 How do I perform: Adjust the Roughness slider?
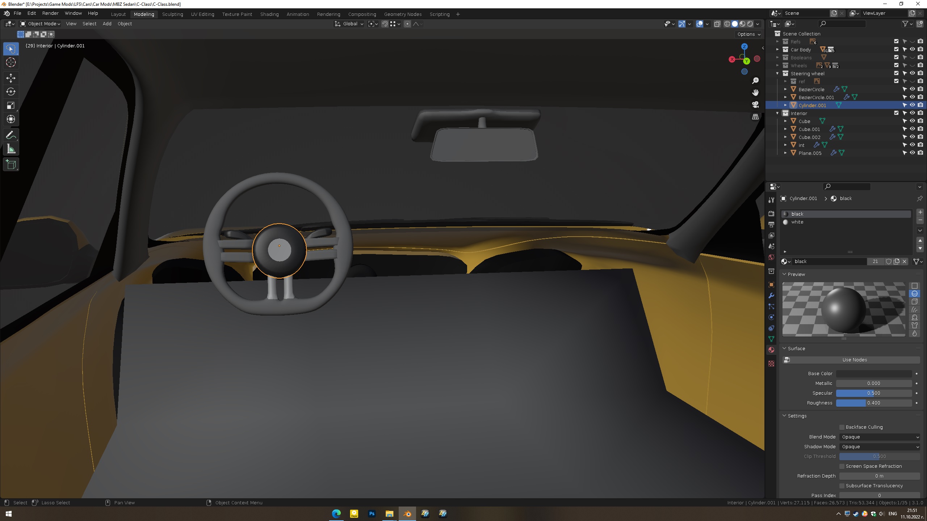pyautogui.click(x=873, y=403)
